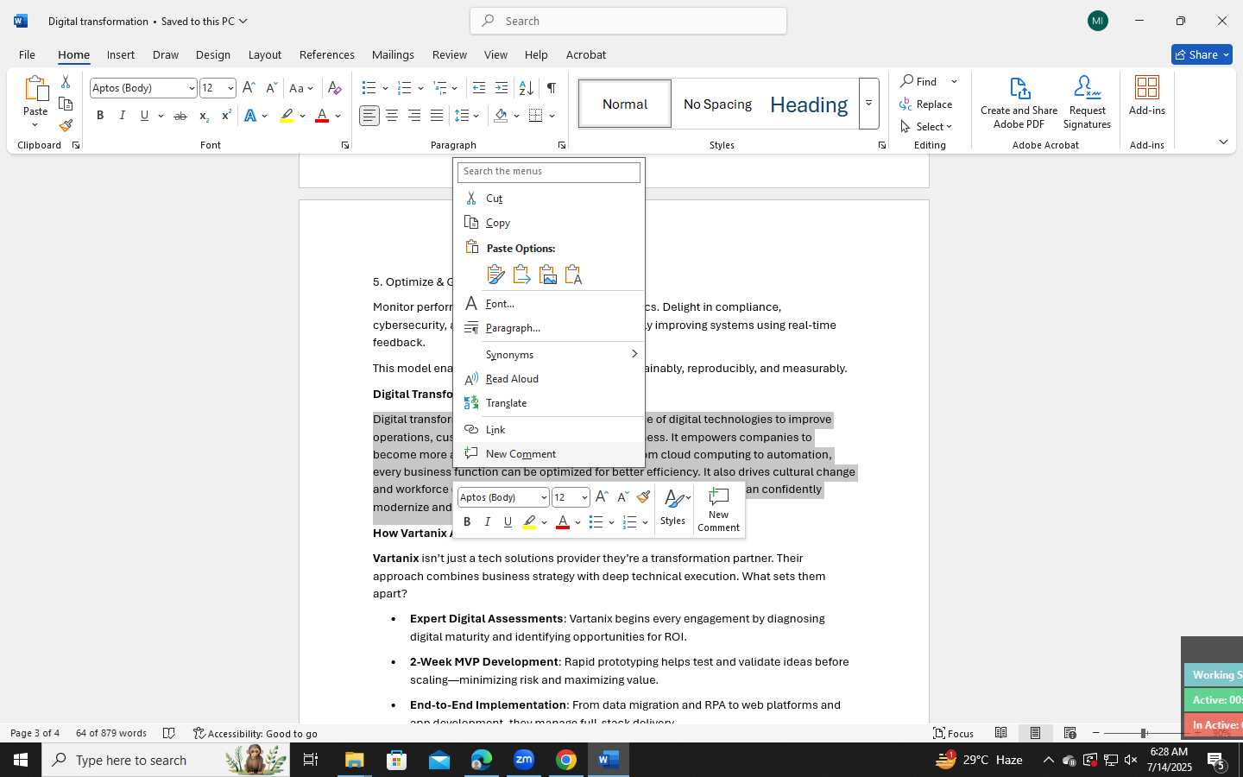The height and width of the screenshot is (777, 1243).
Task: Open Create and Share Adobe PDF
Action: point(1019,103)
